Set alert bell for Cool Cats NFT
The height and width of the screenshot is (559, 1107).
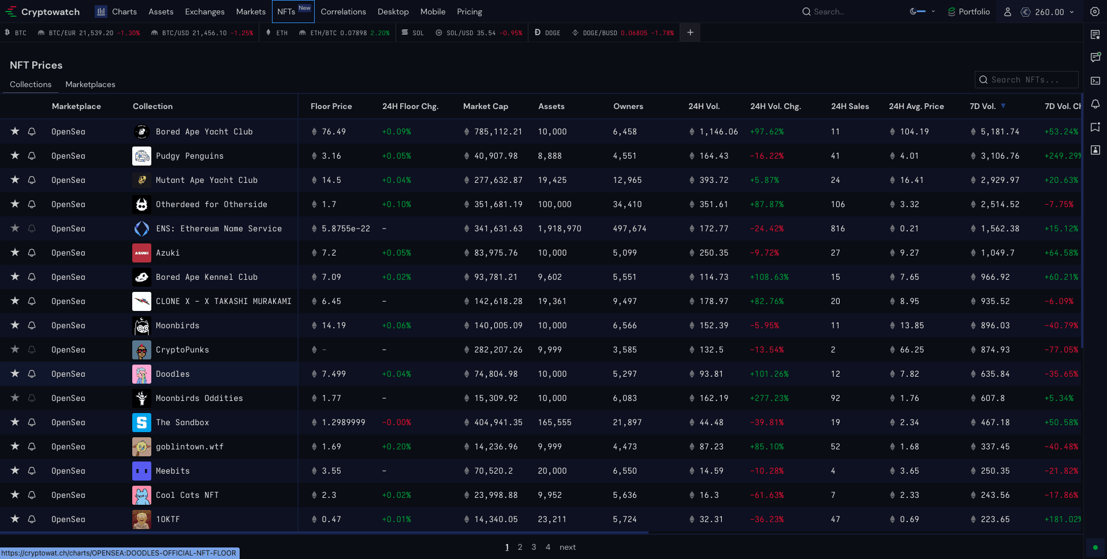coord(32,495)
